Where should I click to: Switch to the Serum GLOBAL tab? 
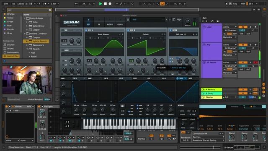(120, 22)
